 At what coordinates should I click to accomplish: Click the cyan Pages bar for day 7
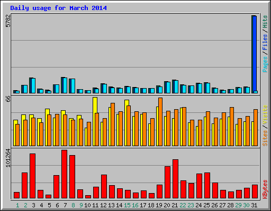[x=65, y=85]
